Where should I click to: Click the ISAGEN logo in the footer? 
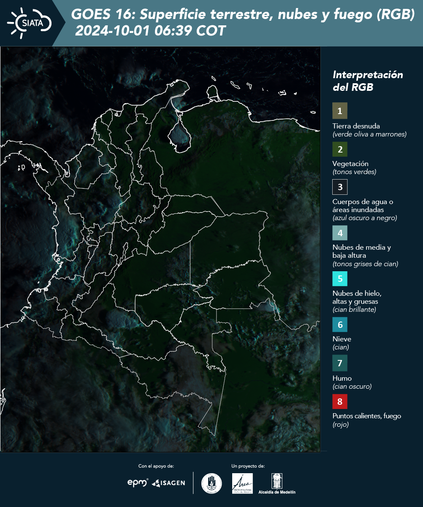[x=168, y=483]
